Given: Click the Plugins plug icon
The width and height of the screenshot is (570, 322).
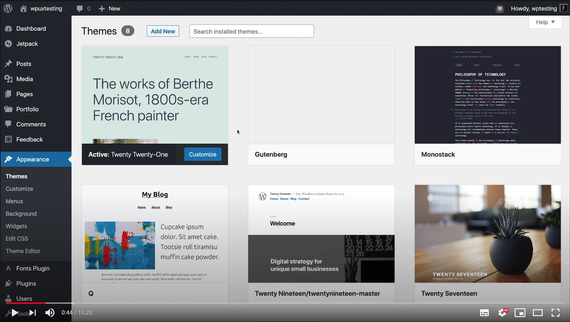Looking at the screenshot, I should [8, 283].
